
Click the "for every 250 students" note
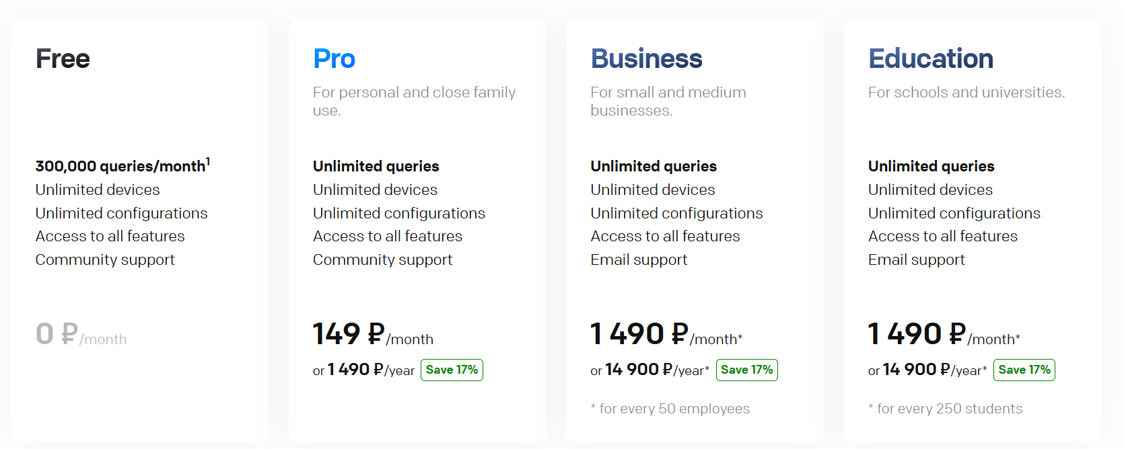tap(946, 409)
